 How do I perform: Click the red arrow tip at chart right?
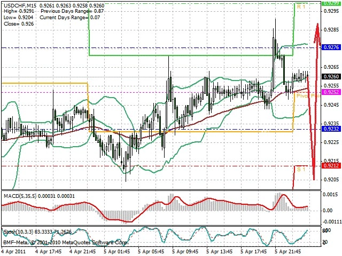[x=317, y=25]
